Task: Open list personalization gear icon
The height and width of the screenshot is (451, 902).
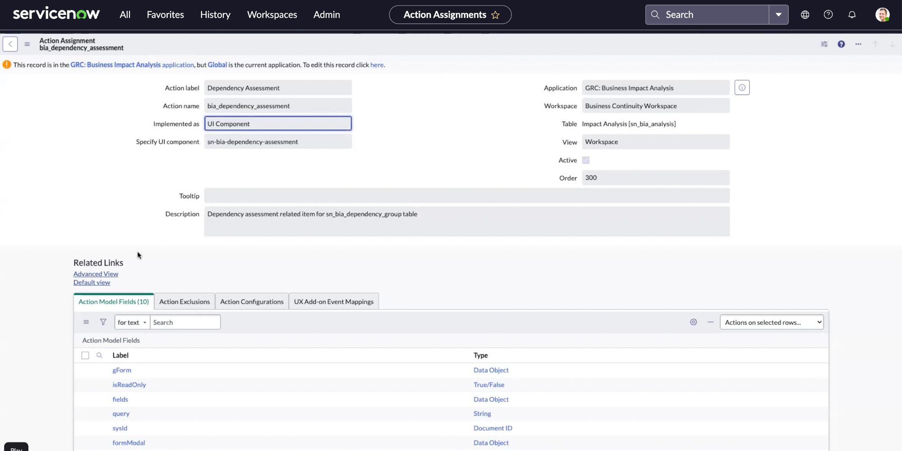Action: pos(694,322)
